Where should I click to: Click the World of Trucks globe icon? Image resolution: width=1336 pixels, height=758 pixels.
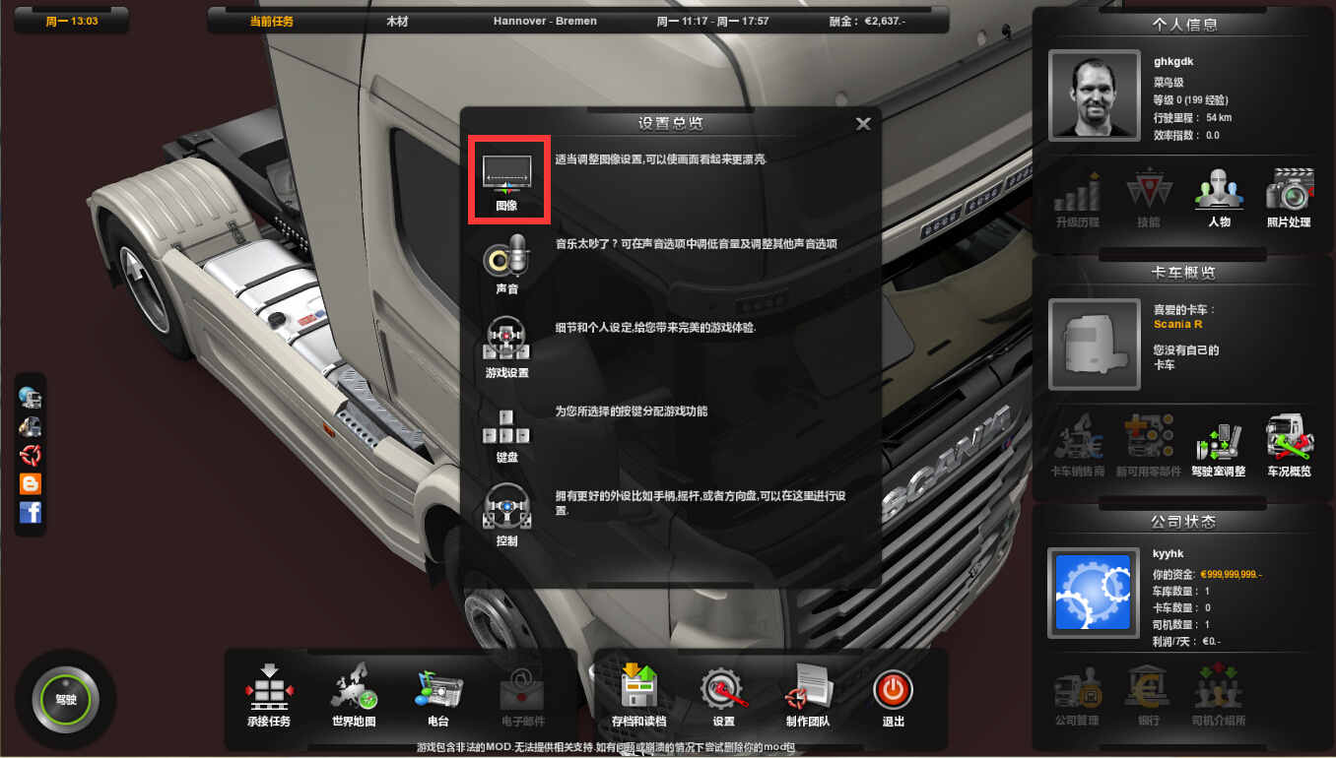click(x=31, y=398)
